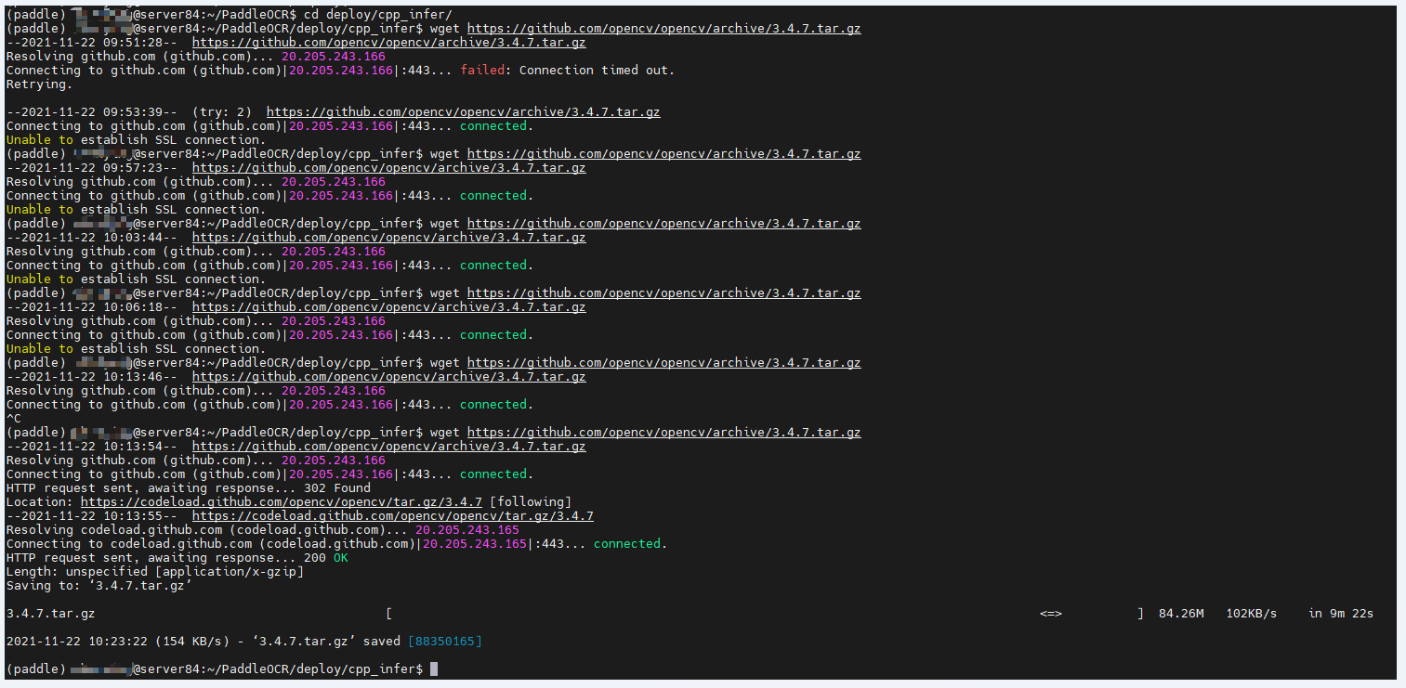The height and width of the screenshot is (688, 1406).
Task: Open the URL beside timestamp 10:06:18
Action: pyautogui.click(x=388, y=307)
